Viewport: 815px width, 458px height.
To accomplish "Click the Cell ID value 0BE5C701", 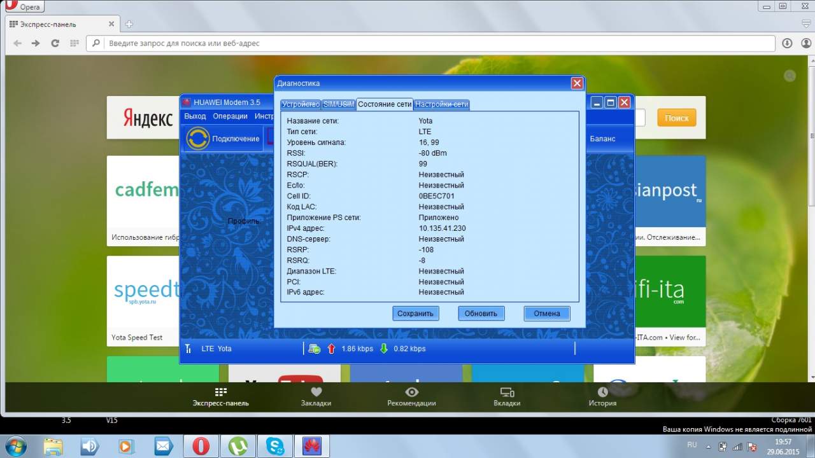I will (437, 196).
